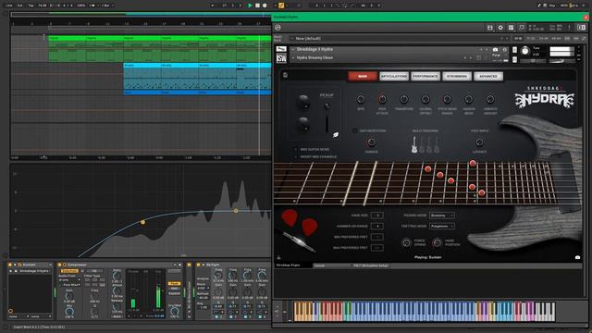Click the Compressor Dry/Wet knob

[x=174, y=312]
